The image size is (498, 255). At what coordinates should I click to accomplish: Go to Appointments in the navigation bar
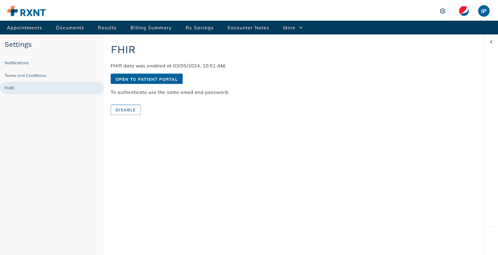(x=24, y=28)
